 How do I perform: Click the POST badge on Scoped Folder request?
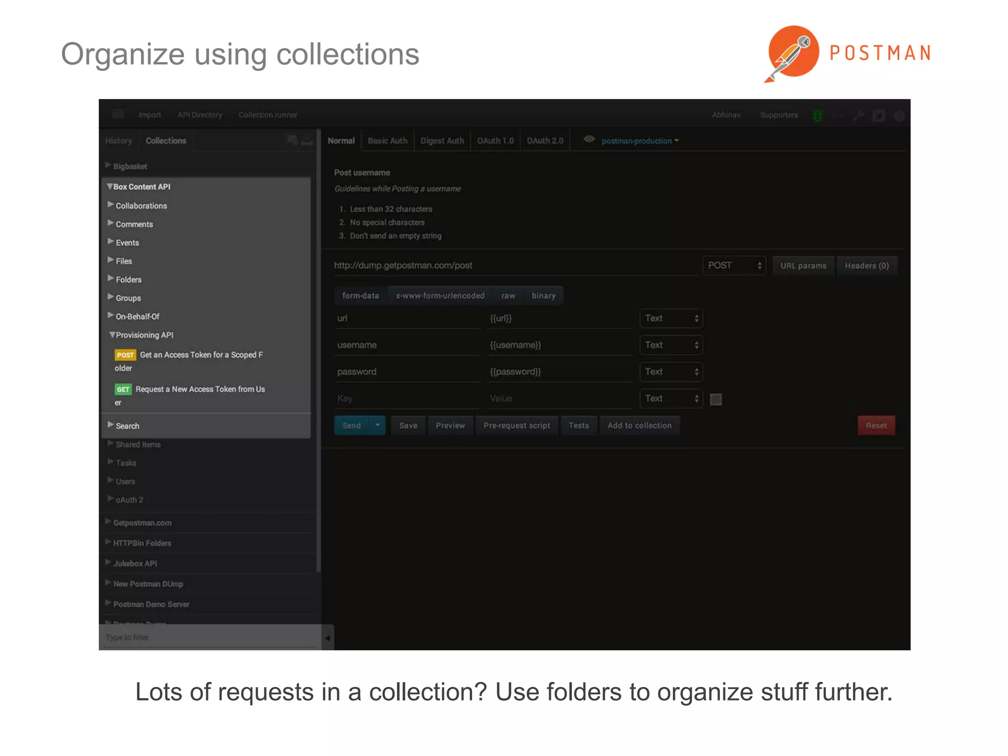125,355
